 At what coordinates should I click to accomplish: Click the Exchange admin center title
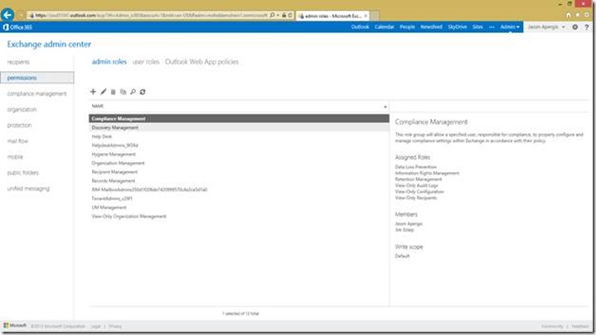click(49, 44)
